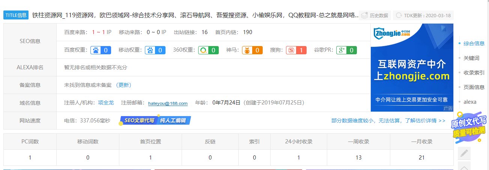Click the 更新 link for 备案信息

tap(124, 85)
